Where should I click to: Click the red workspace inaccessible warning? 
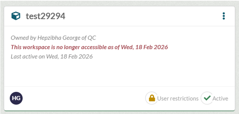click(89, 47)
